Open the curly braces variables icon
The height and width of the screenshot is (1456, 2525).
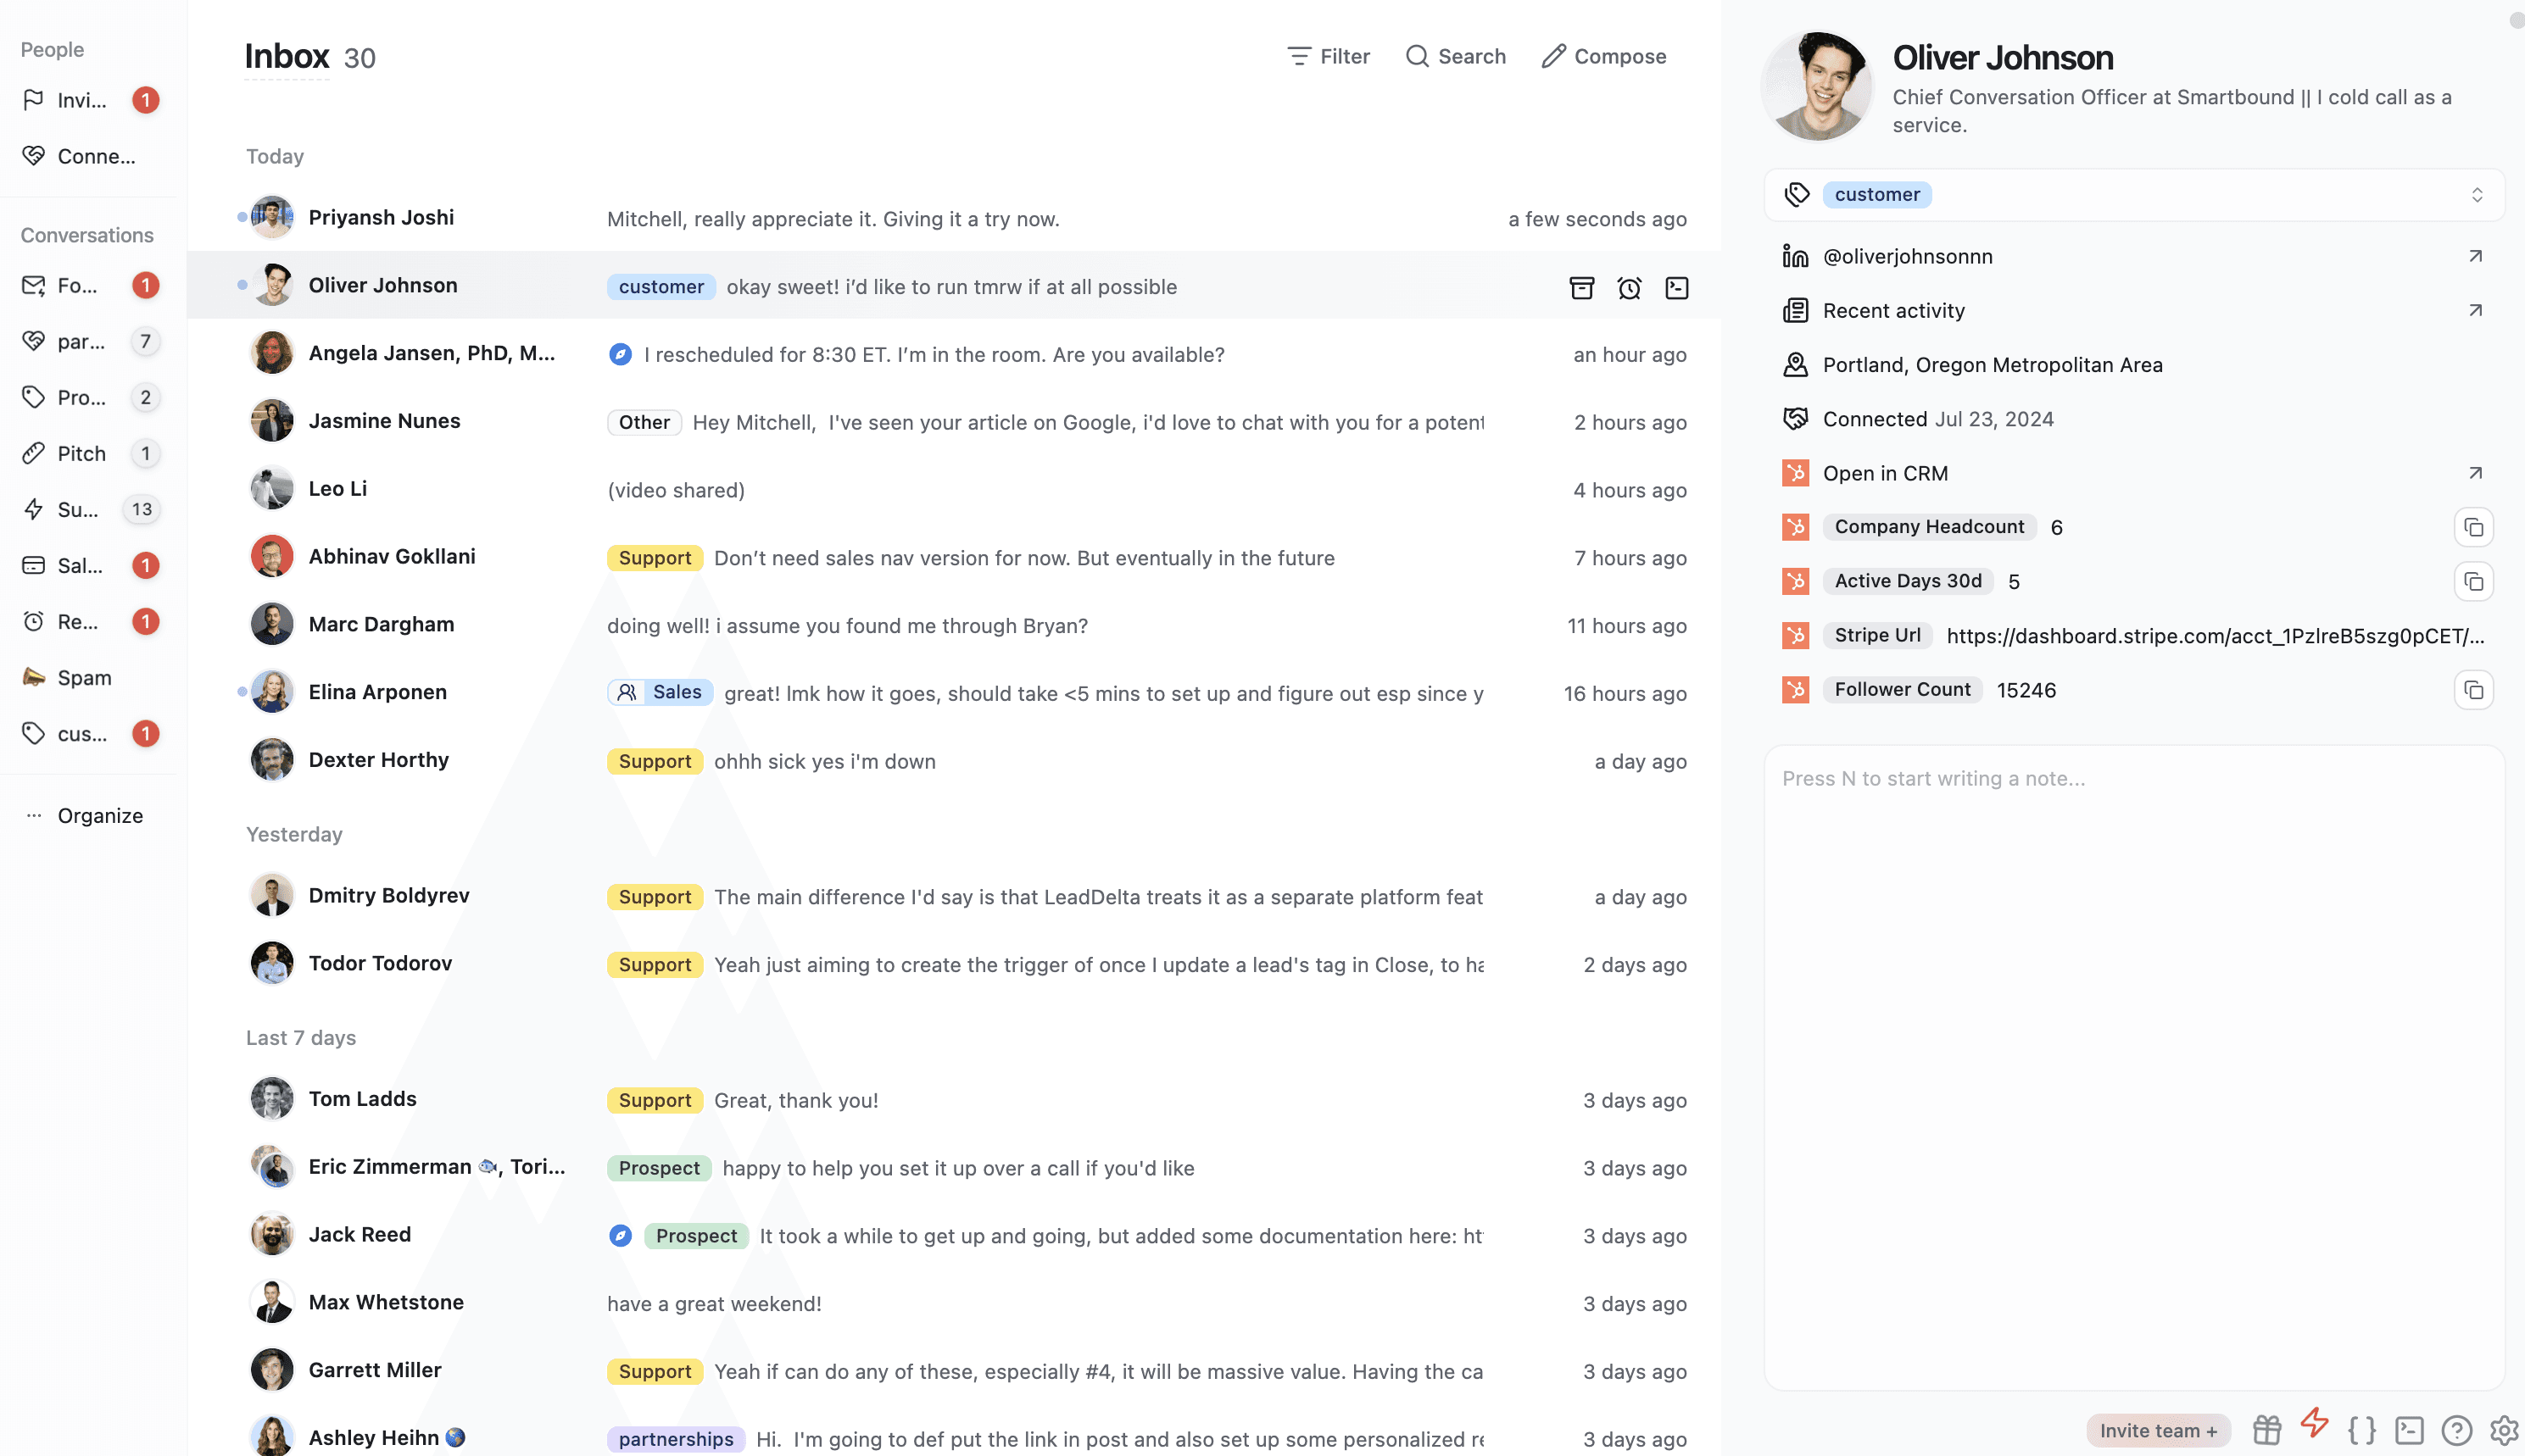[x=2362, y=1430]
